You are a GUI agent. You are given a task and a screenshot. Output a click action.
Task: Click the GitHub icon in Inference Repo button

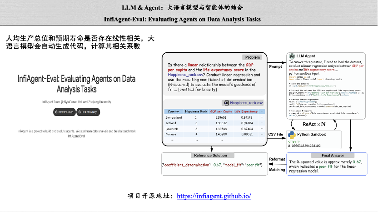pos(57,112)
